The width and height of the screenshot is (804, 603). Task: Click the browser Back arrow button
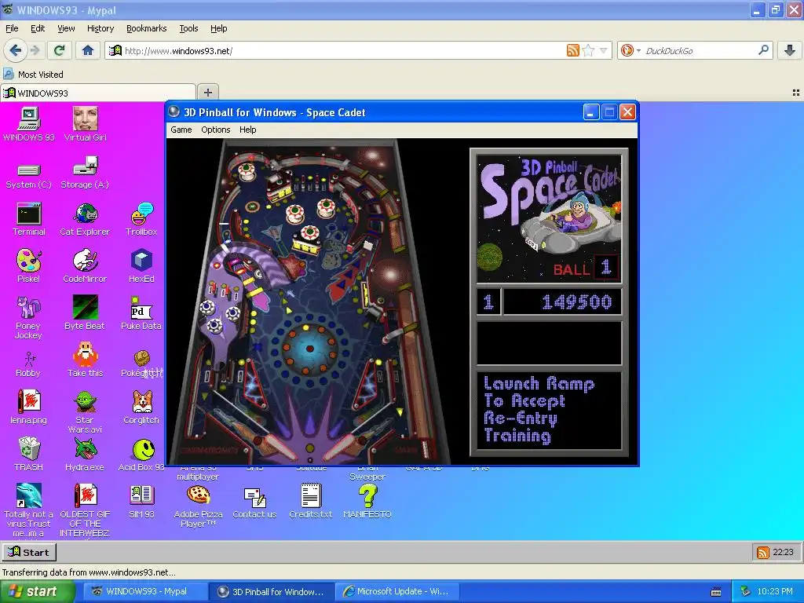(x=16, y=50)
